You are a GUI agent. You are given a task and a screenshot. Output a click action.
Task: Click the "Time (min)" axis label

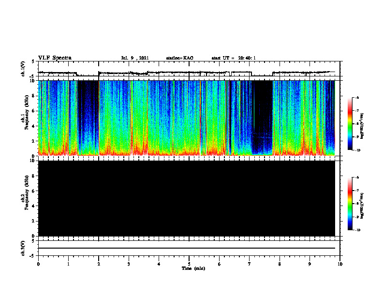point(193,268)
